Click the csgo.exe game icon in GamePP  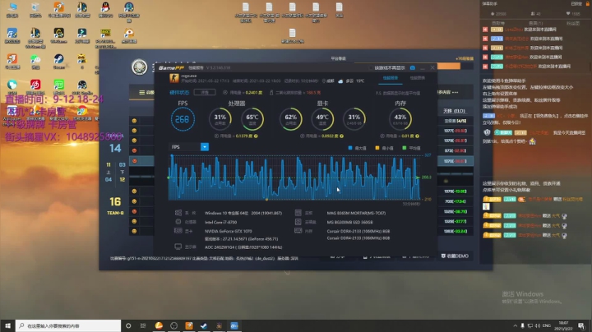click(x=174, y=78)
